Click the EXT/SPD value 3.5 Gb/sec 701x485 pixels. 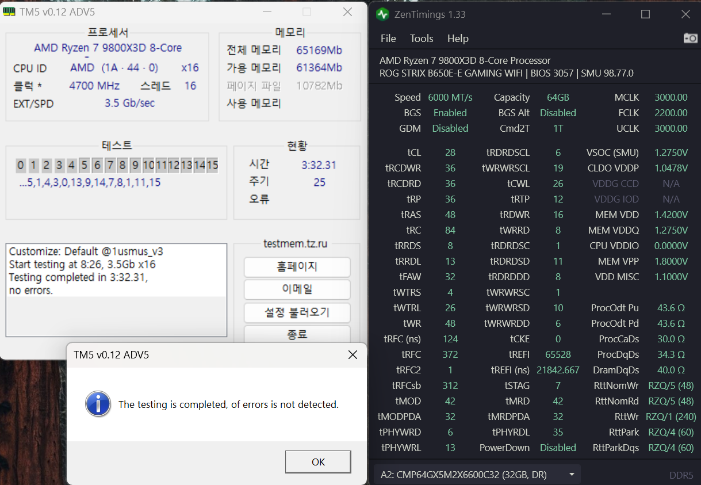pyautogui.click(x=129, y=103)
